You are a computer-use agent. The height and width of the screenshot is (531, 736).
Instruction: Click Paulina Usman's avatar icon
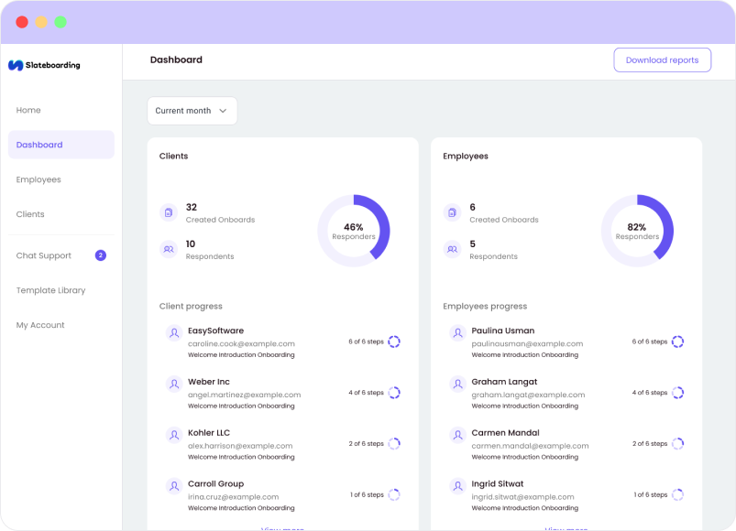[457, 332]
